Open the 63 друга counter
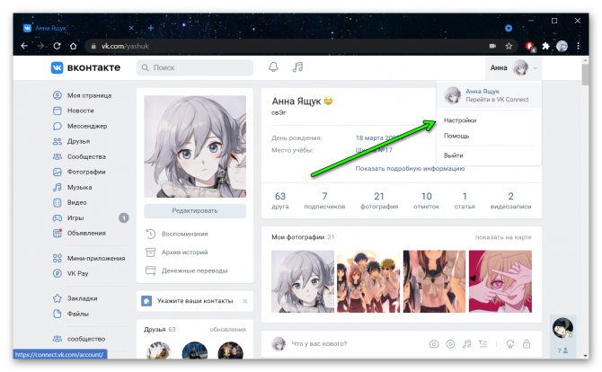The height and width of the screenshot is (372, 602). click(280, 200)
